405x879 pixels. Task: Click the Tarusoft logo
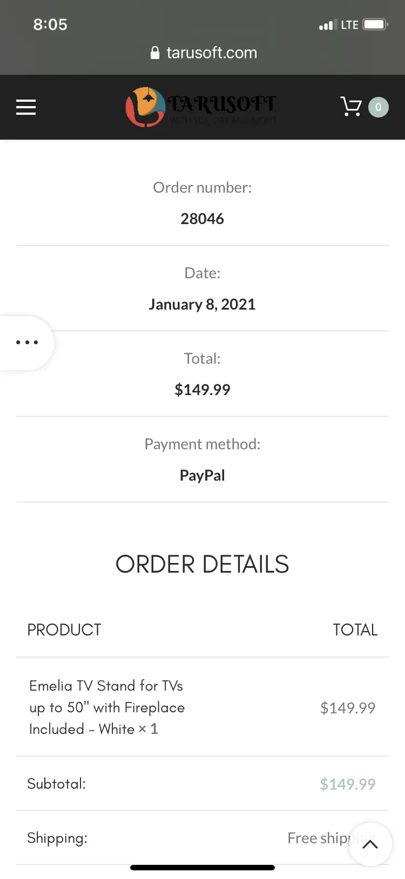point(201,107)
